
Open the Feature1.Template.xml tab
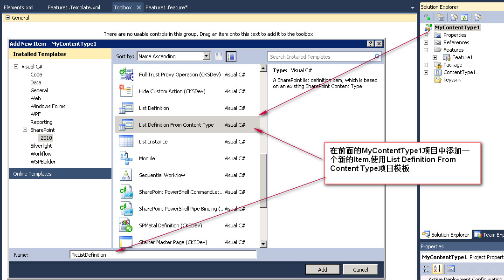[74, 7]
